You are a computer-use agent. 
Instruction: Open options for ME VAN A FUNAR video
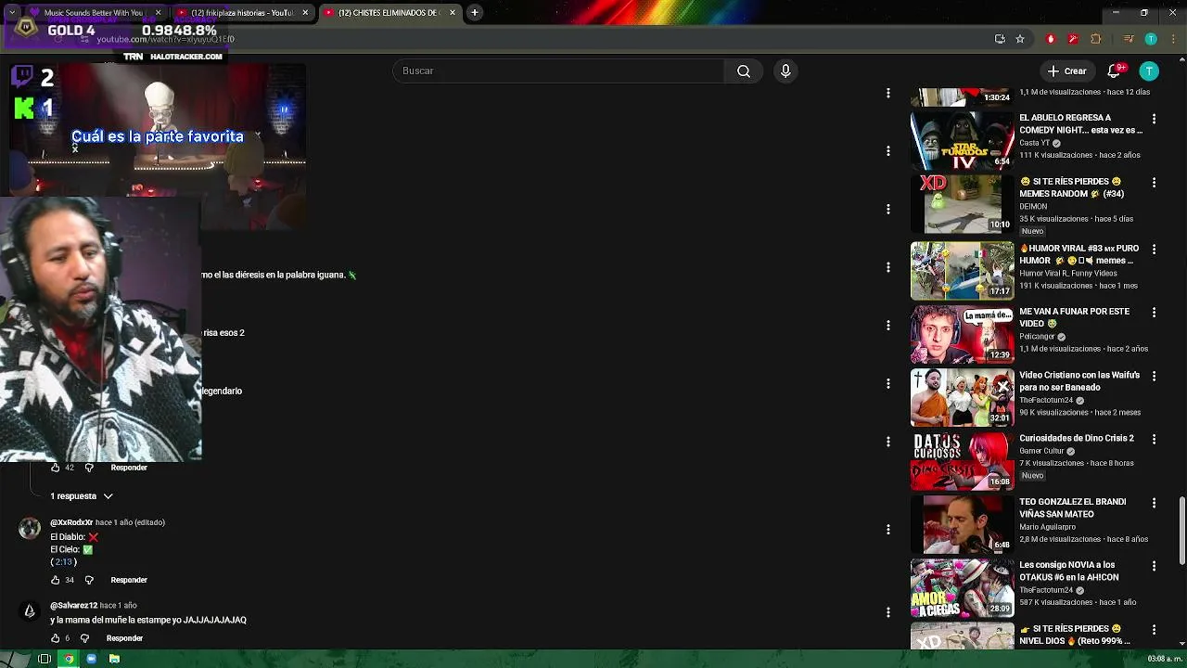coord(1154,313)
